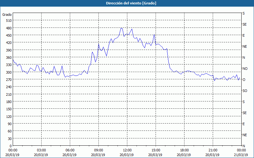Select the 60 degree axis label

[10, 131]
